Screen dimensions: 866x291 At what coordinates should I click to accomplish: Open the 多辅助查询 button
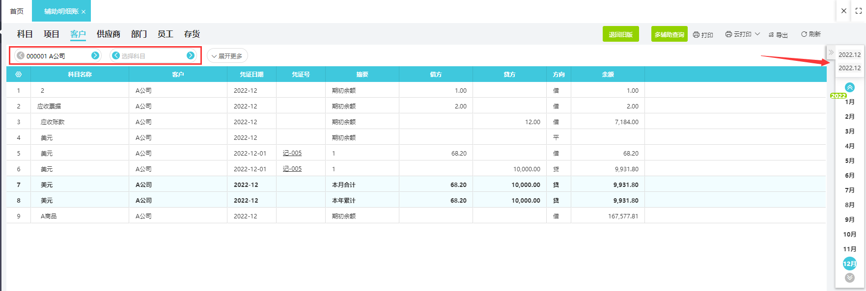click(669, 34)
